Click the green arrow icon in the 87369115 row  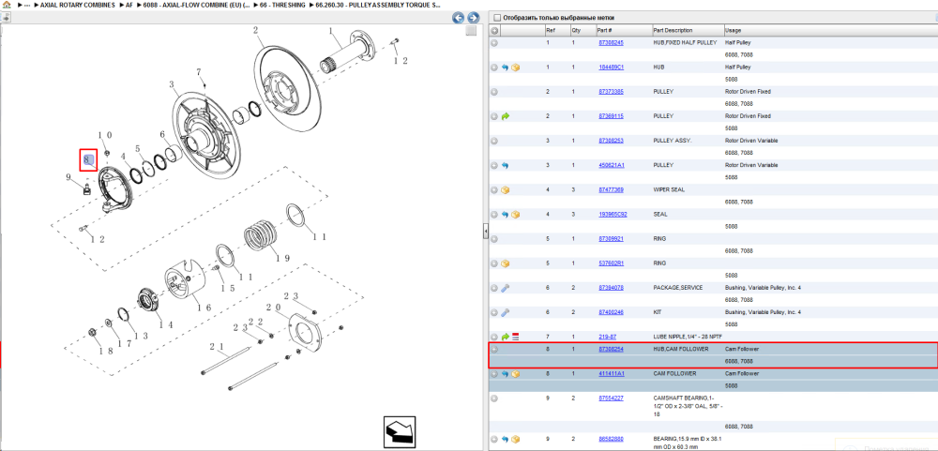point(505,116)
